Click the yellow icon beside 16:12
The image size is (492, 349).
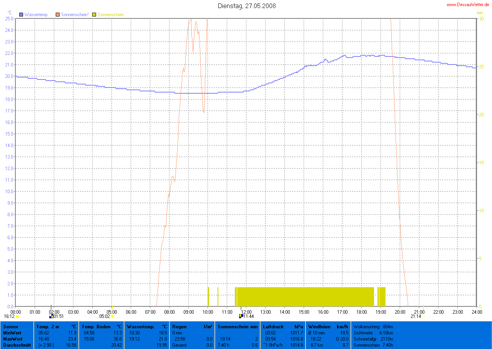point(17,317)
